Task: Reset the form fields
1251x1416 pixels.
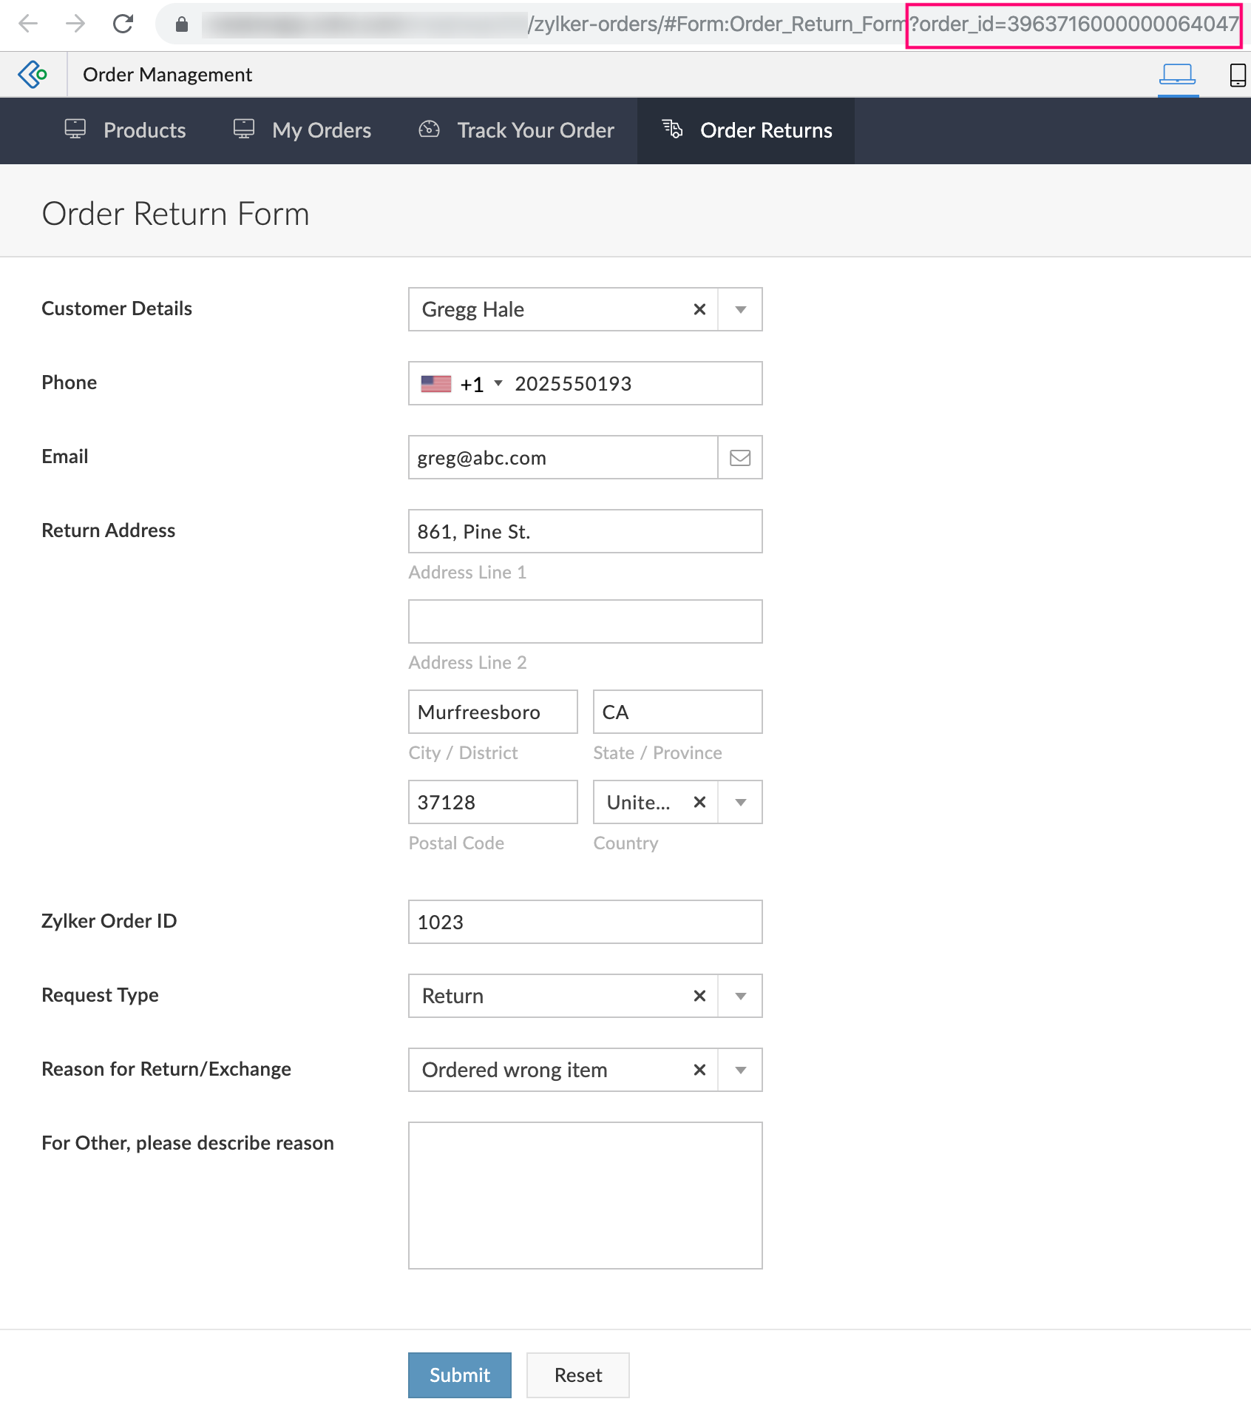Action: 577,1375
